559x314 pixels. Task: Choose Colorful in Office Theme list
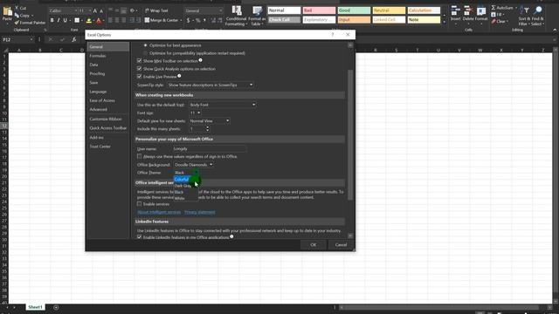(185, 179)
